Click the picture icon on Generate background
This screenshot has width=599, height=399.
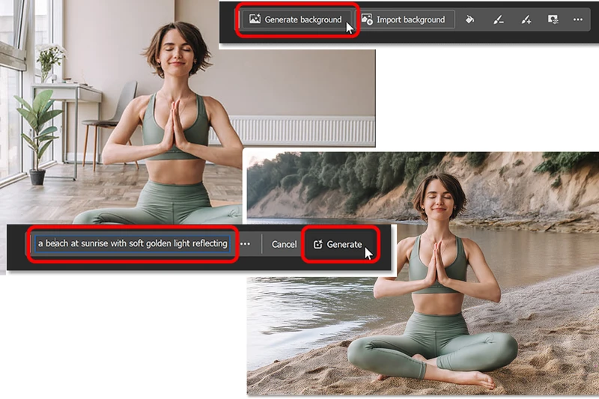pos(255,19)
